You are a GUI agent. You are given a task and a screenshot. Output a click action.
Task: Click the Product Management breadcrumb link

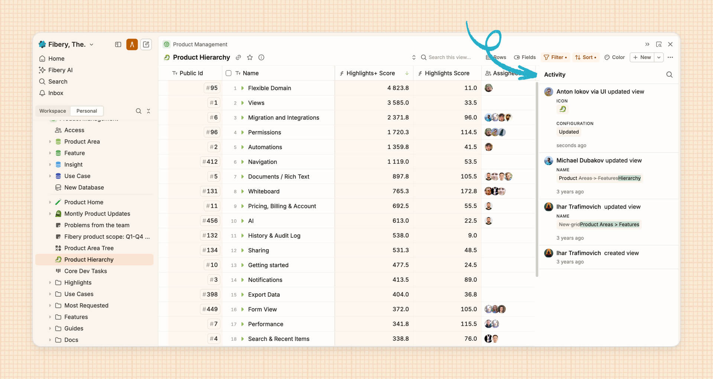click(200, 45)
